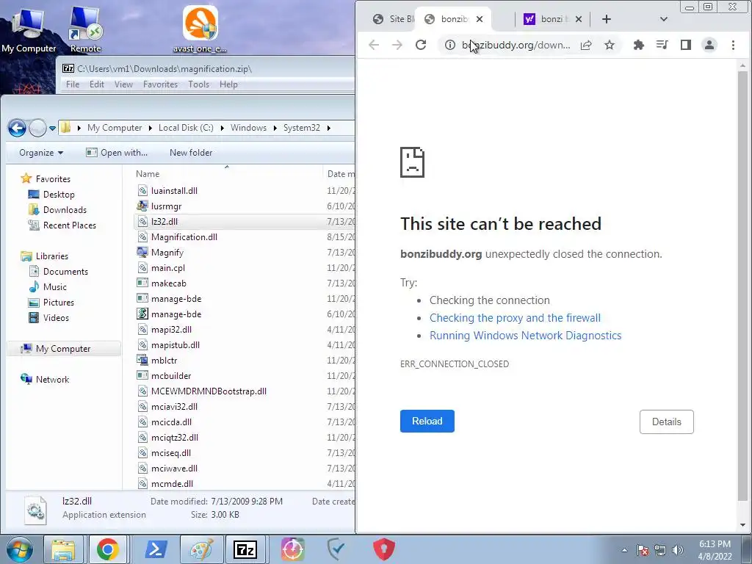752x564 pixels.
Task: Expand Chrome tab search chevron
Action: 664,19
